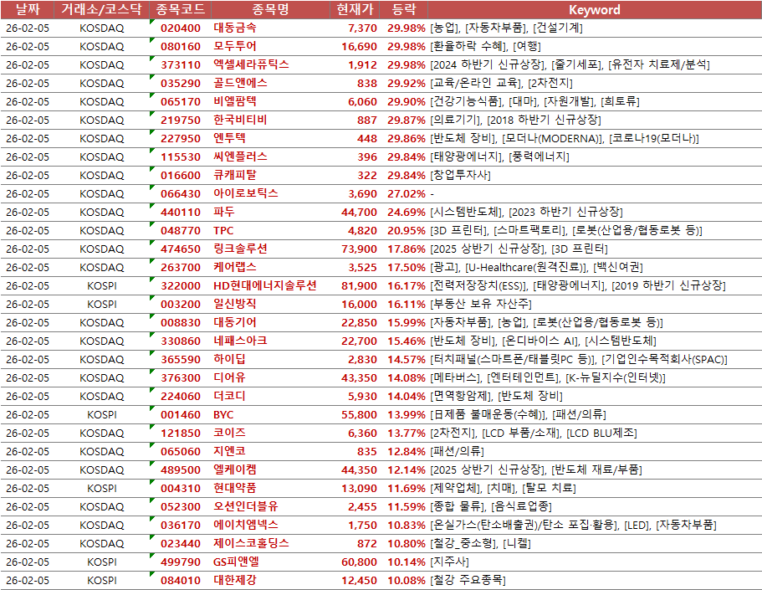
Task: Click the 현재가 column header
Action: pos(355,9)
